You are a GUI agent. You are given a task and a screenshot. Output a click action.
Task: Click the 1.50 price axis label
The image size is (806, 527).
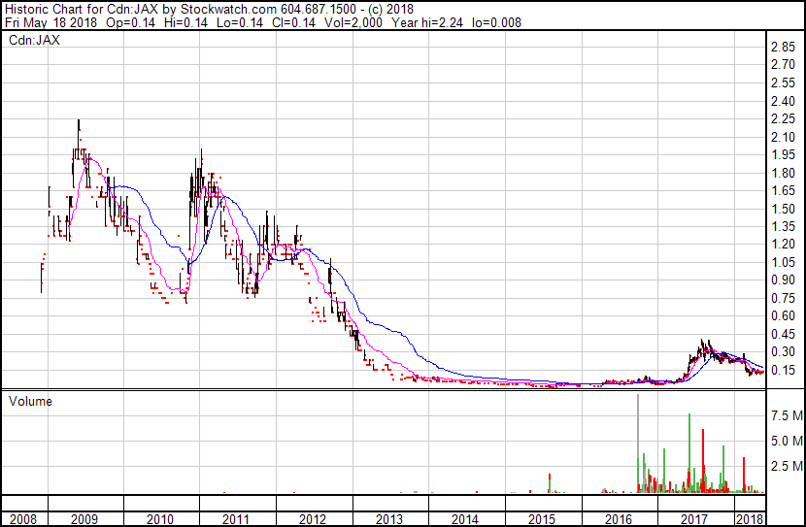pos(783,209)
